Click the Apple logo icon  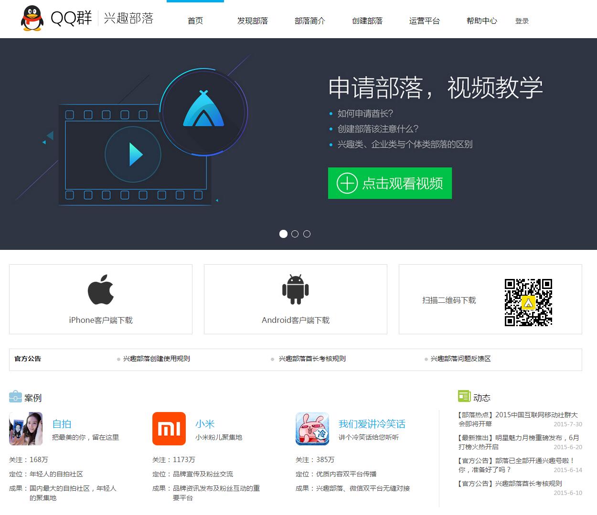point(101,289)
